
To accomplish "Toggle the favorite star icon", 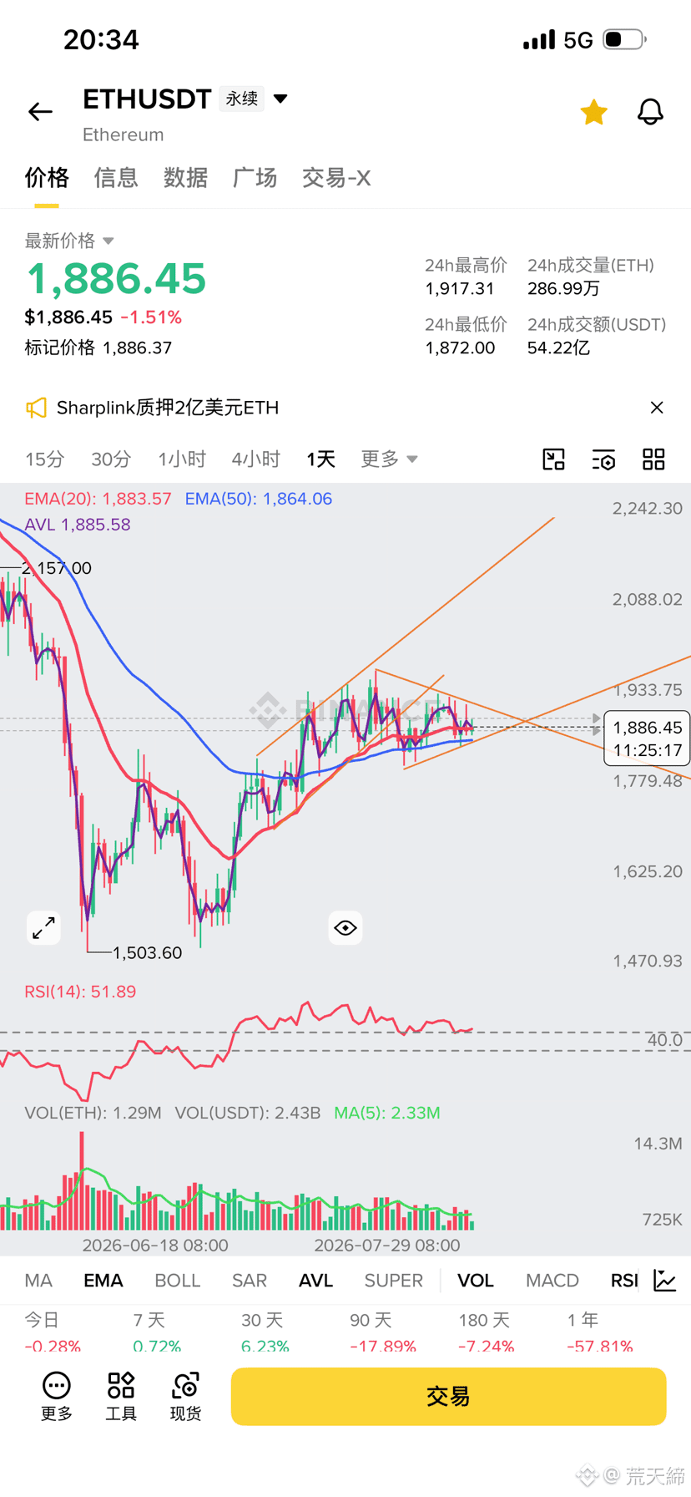I will (x=593, y=111).
